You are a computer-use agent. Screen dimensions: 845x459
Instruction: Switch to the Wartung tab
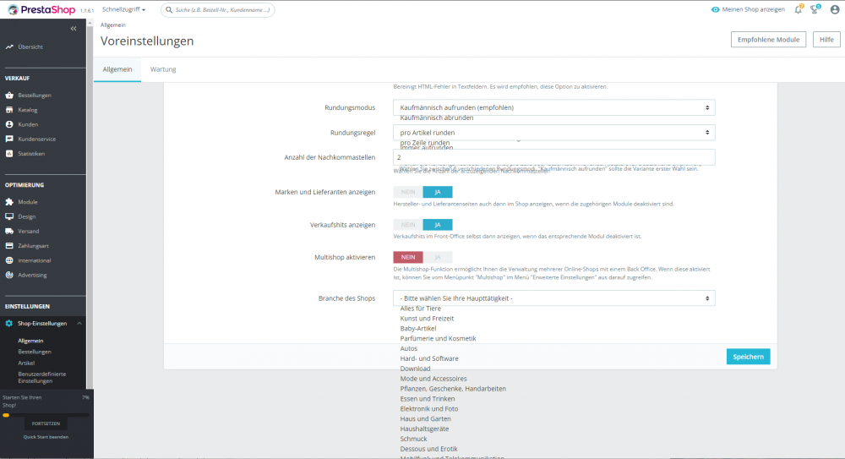point(163,69)
